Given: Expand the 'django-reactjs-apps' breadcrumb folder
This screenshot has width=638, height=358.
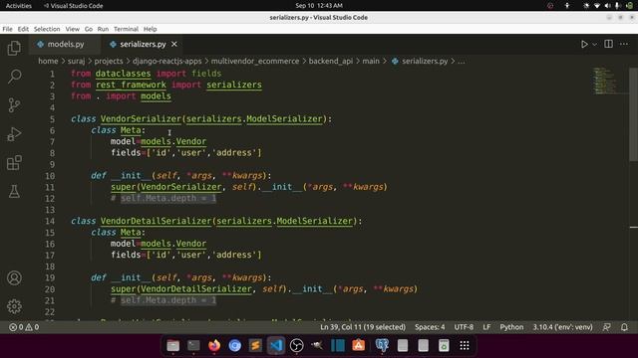Looking at the screenshot, I should tap(166, 62).
